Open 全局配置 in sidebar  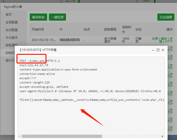pyautogui.click(x=12, y=22)
